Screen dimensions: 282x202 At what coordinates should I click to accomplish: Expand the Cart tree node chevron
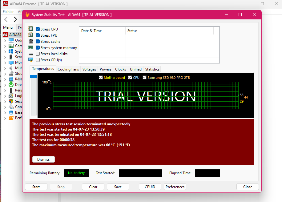coord(5,46)
